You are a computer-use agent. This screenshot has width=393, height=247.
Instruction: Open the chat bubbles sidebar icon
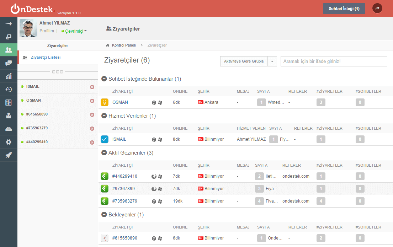[9, 63]
